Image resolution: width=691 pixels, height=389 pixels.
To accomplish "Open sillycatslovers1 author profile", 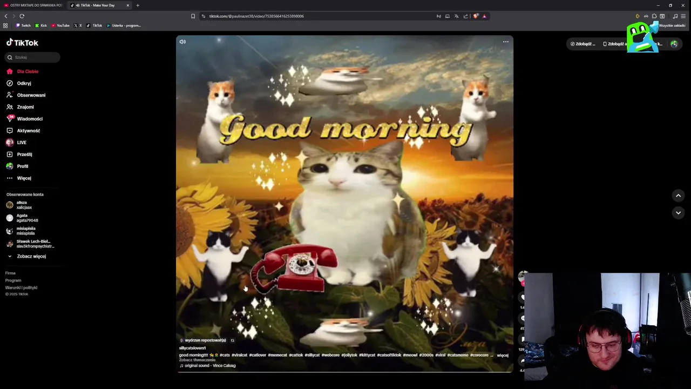I will coord(192,348).
